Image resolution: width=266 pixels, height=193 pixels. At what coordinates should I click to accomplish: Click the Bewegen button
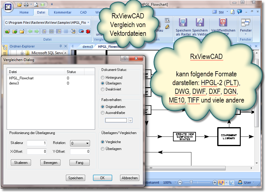click(50, 163)
